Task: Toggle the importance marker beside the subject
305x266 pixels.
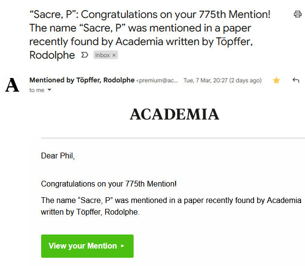Action: tap(85, 55)
